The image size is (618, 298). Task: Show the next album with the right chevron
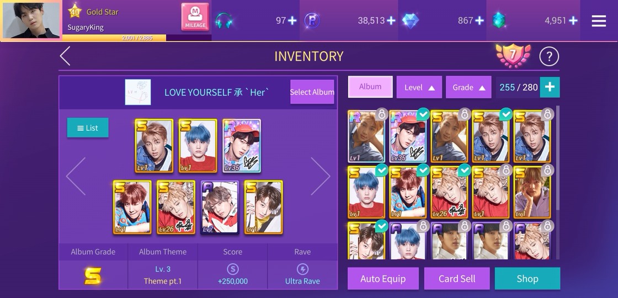pos(320,176)
